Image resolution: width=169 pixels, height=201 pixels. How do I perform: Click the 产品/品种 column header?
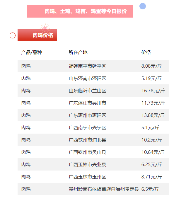(x=32, y=52)
